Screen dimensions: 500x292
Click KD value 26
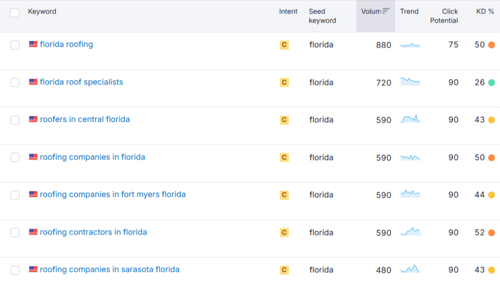480,82
